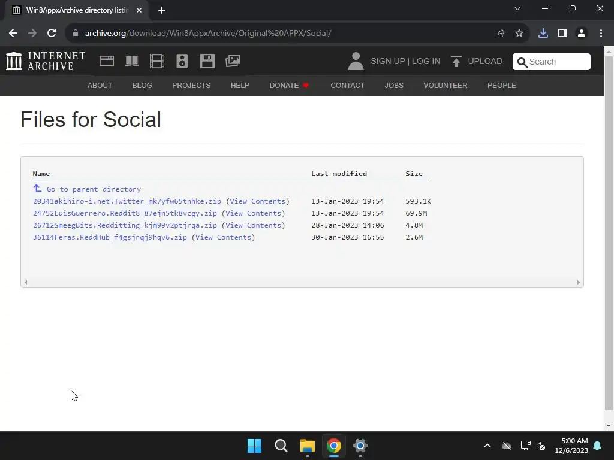Click the page vertical scrollbar
Viewport: 614px width, 460px height.
pyautogui.click(x=609, y=233)
